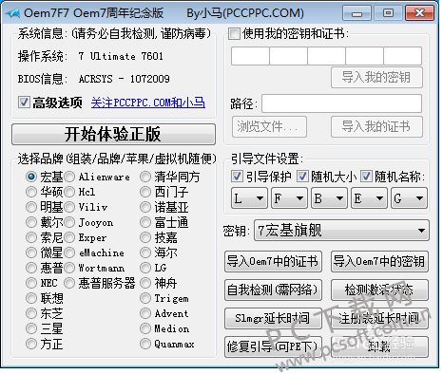This screenshot has width=443, height=374.
Task: Click 导入Oem7中的证书 button
Action: click(273, 261)
